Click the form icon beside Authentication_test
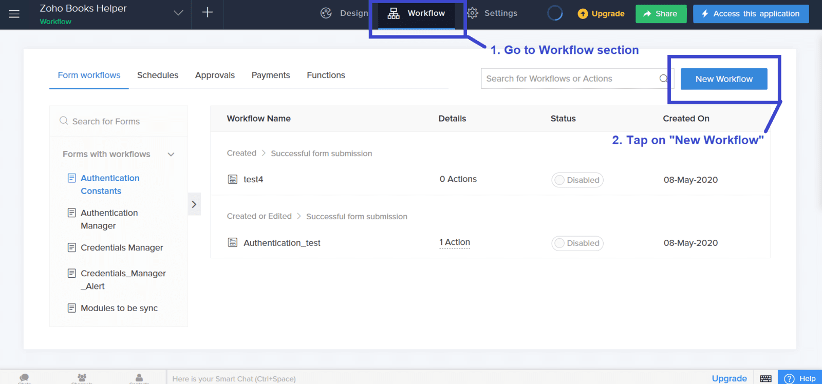The image size is (822, 384). (233, 242)
